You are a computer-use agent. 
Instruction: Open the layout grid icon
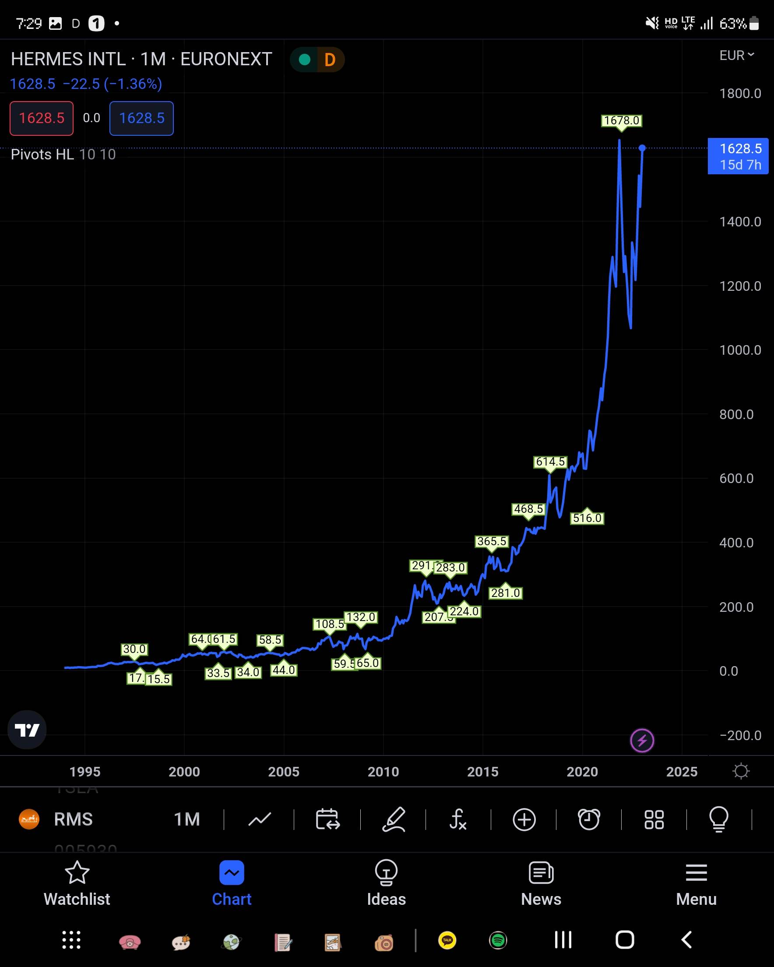click(654, 819)
